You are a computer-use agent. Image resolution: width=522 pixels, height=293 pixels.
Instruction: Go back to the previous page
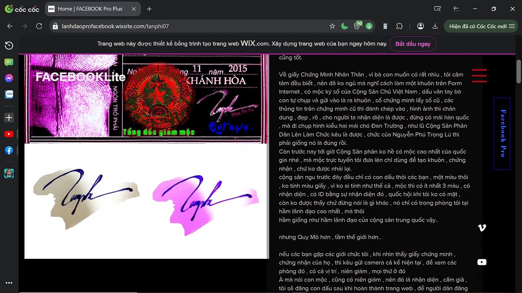pyautogui.click(x=10, y=26)
